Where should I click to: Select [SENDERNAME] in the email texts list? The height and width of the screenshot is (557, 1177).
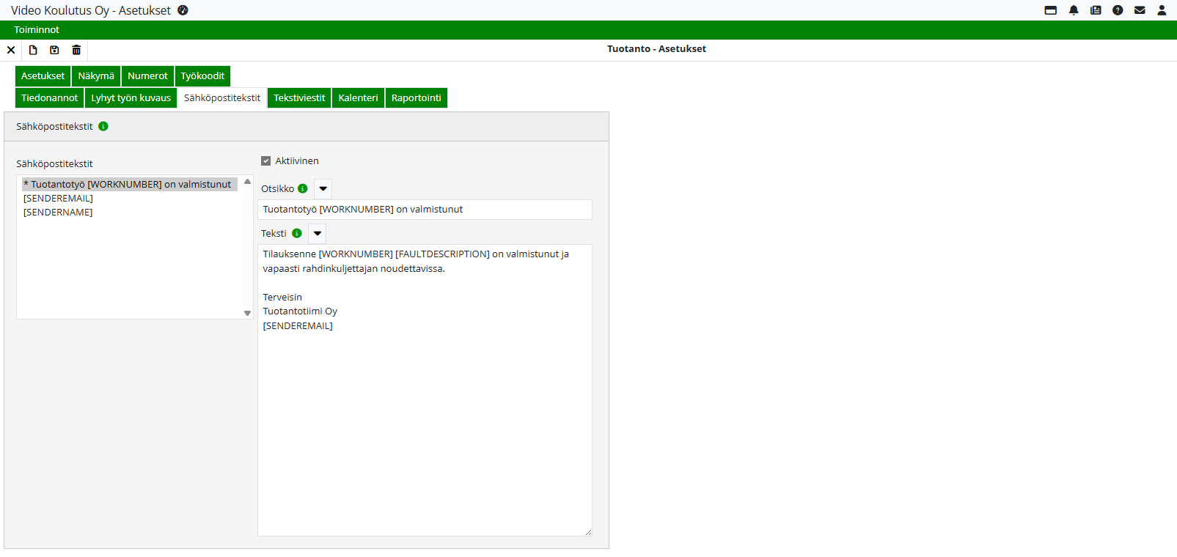[x=58, y=213]
